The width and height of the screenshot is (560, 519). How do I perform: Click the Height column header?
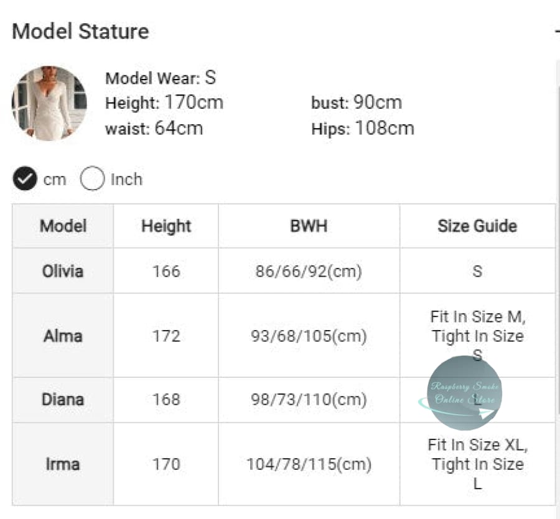coord(166,226)
